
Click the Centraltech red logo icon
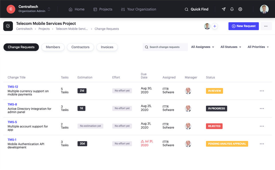pos(11,9)
